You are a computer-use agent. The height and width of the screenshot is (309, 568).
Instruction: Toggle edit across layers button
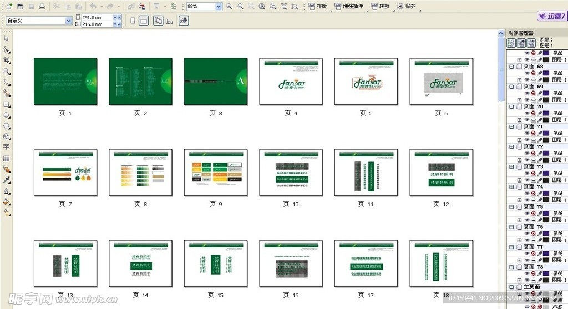pyautogui.click(x=521, y=43)
